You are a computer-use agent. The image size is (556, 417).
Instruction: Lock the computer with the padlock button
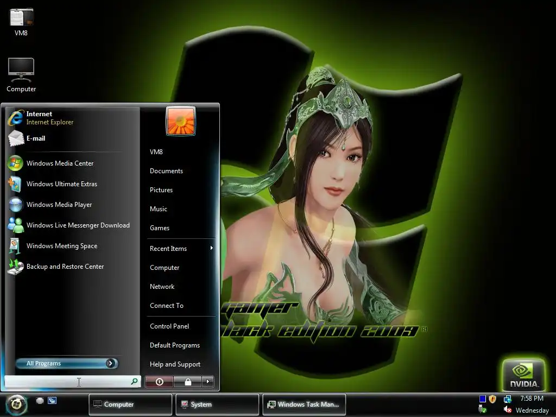188,382
